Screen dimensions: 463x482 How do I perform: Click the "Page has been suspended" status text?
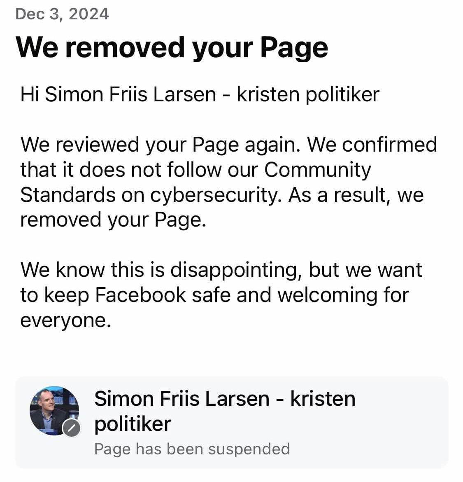(x=192, y=449)
